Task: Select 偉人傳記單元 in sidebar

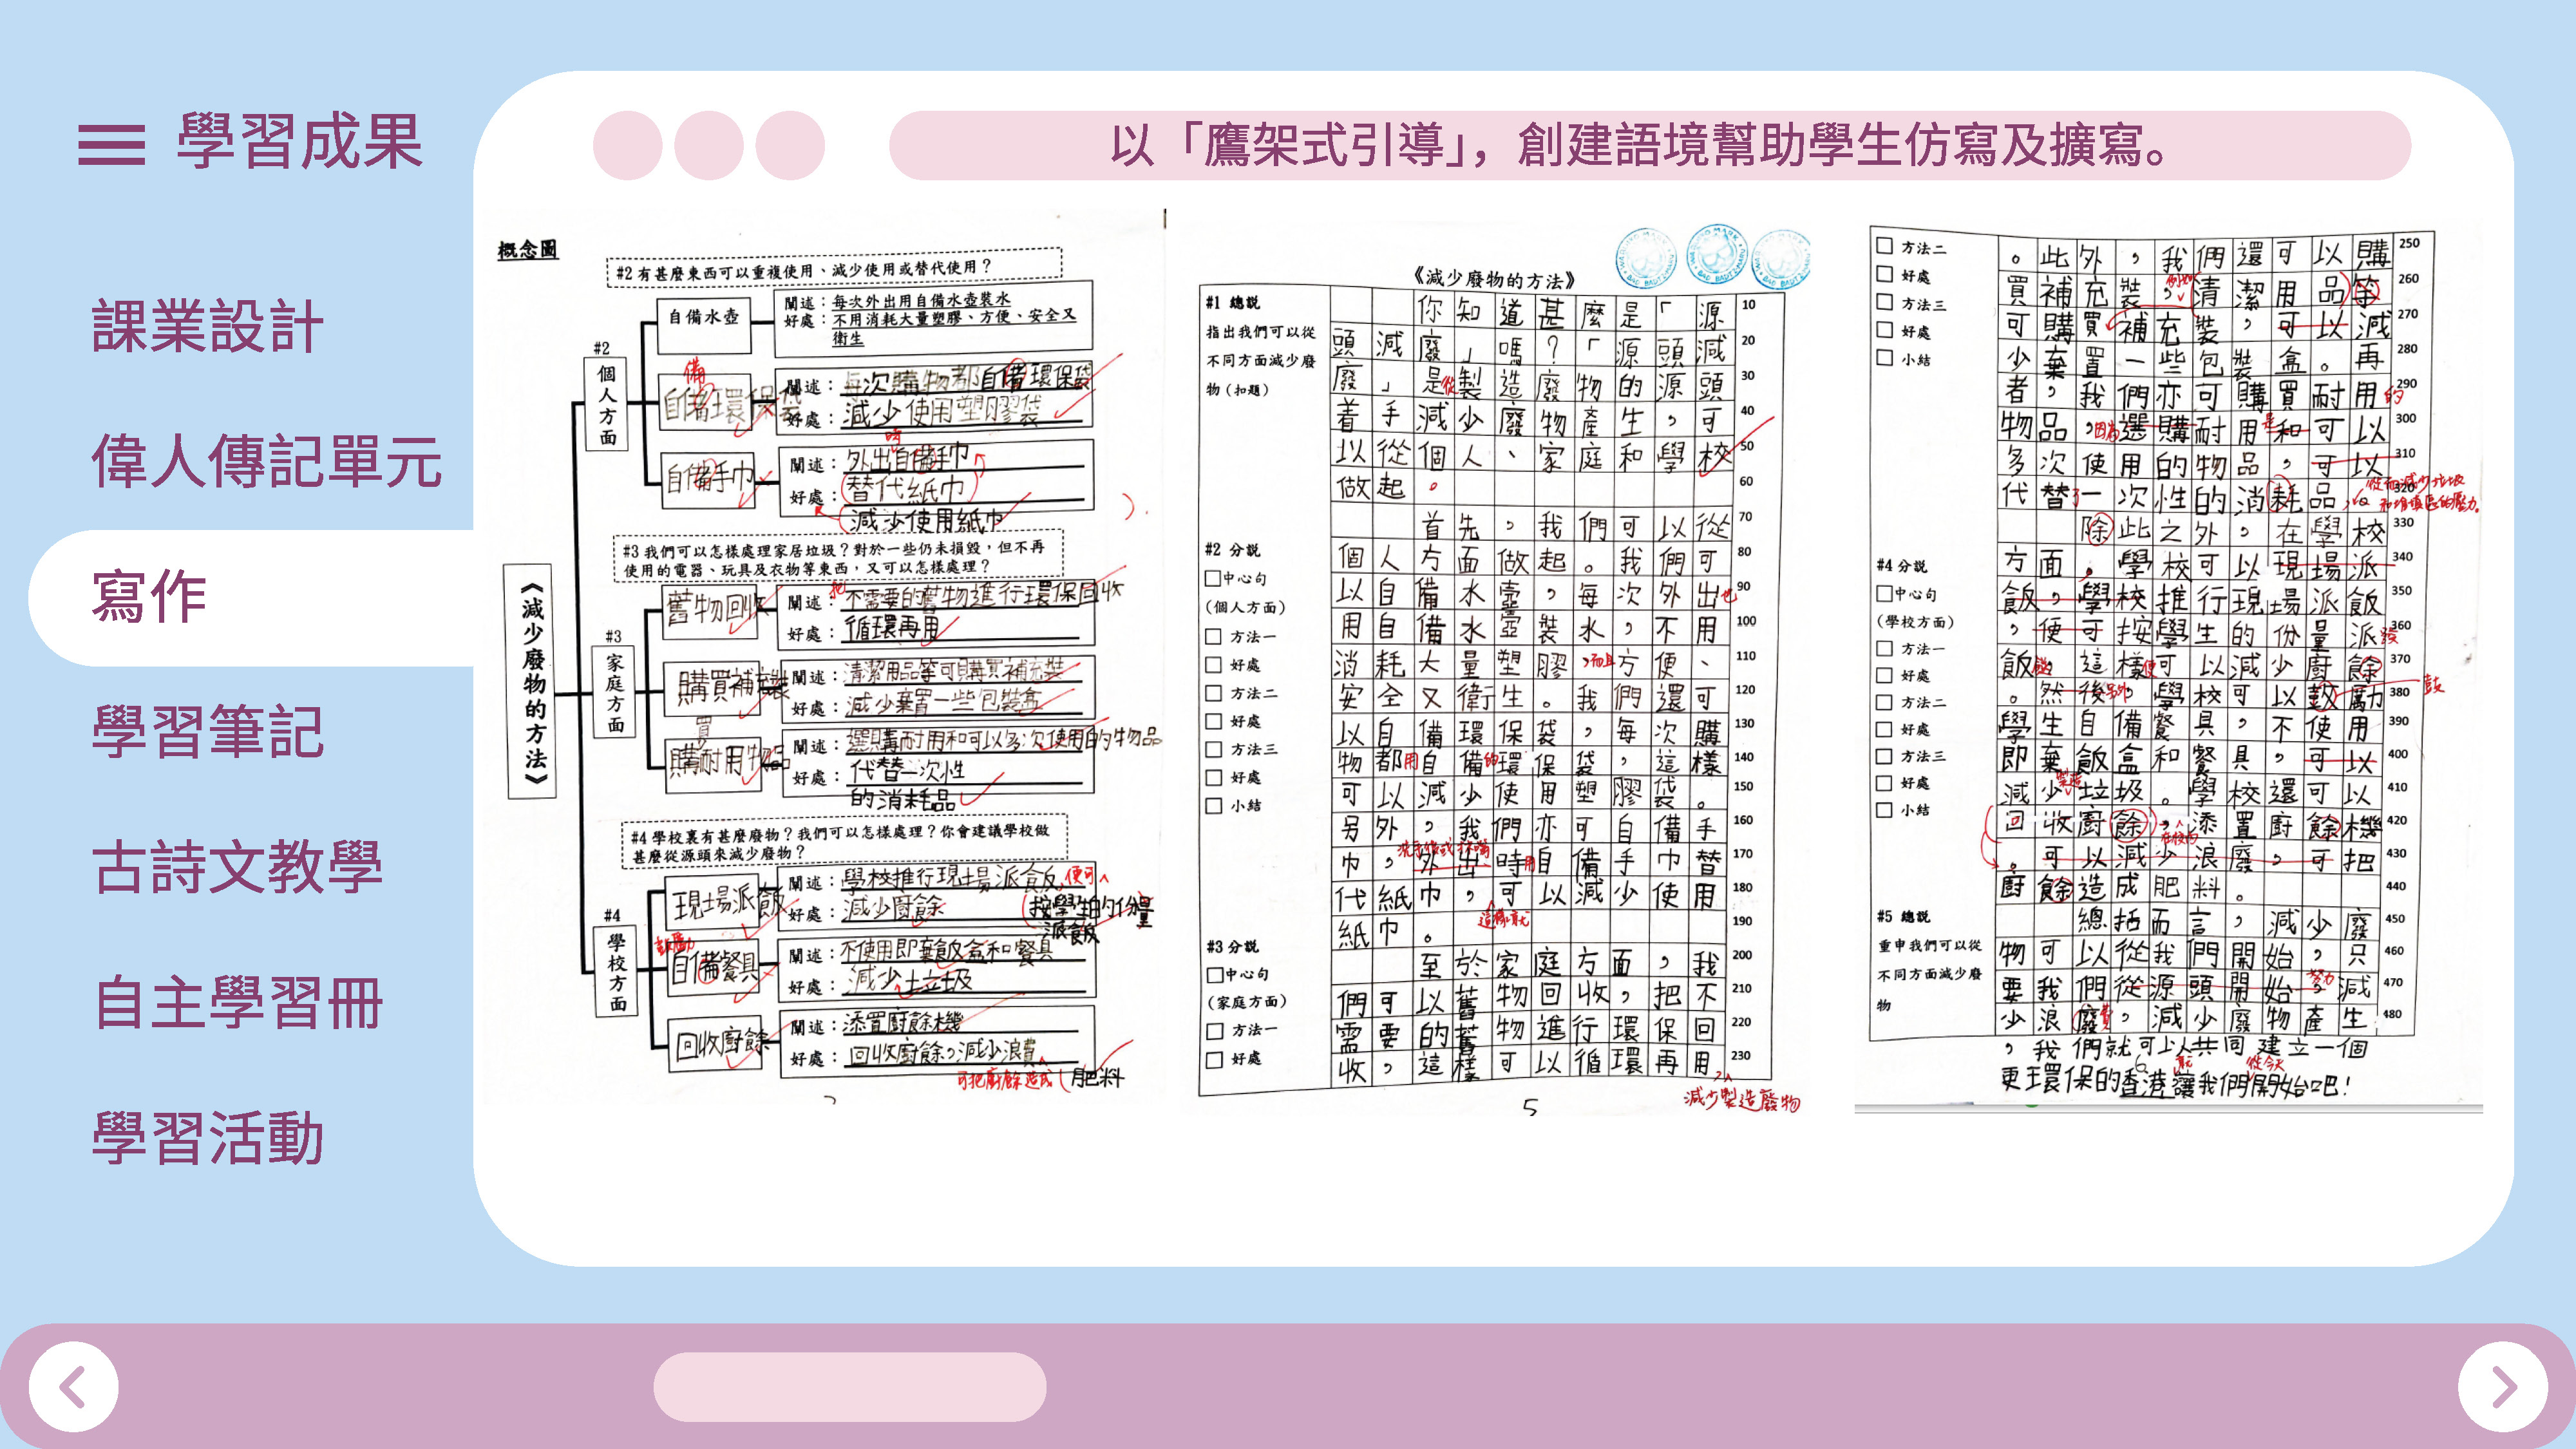Action: click(x=266, y=461)
